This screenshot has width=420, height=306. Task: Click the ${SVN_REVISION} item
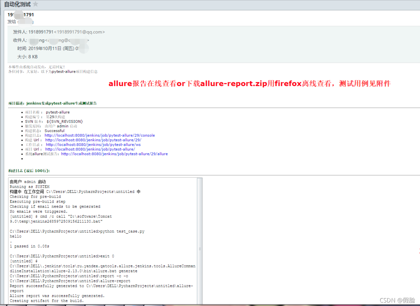pyautogui.click(x=54, y=122)
